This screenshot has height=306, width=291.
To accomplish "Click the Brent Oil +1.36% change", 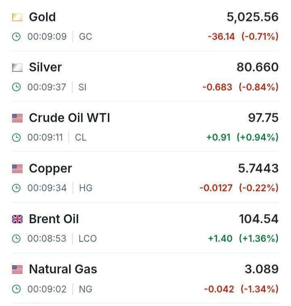I will 259,239.
